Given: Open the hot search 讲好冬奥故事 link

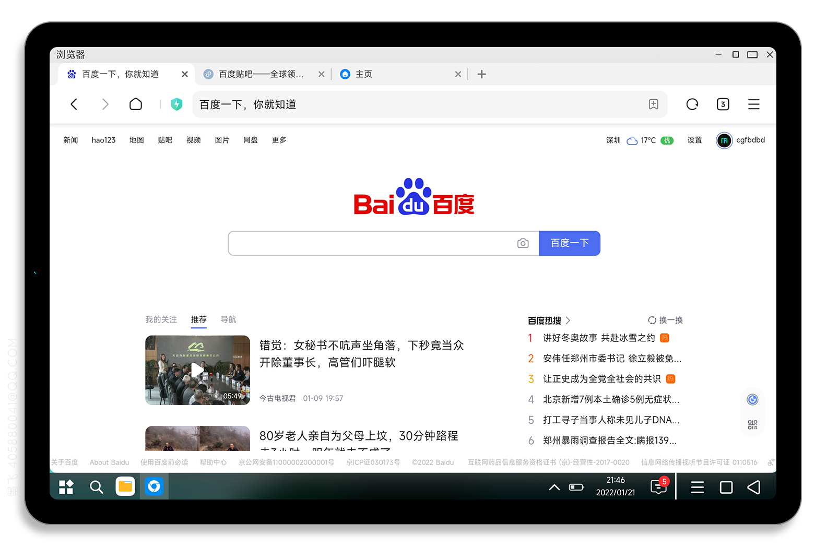Looking at the screenshot, I should 598,338.
